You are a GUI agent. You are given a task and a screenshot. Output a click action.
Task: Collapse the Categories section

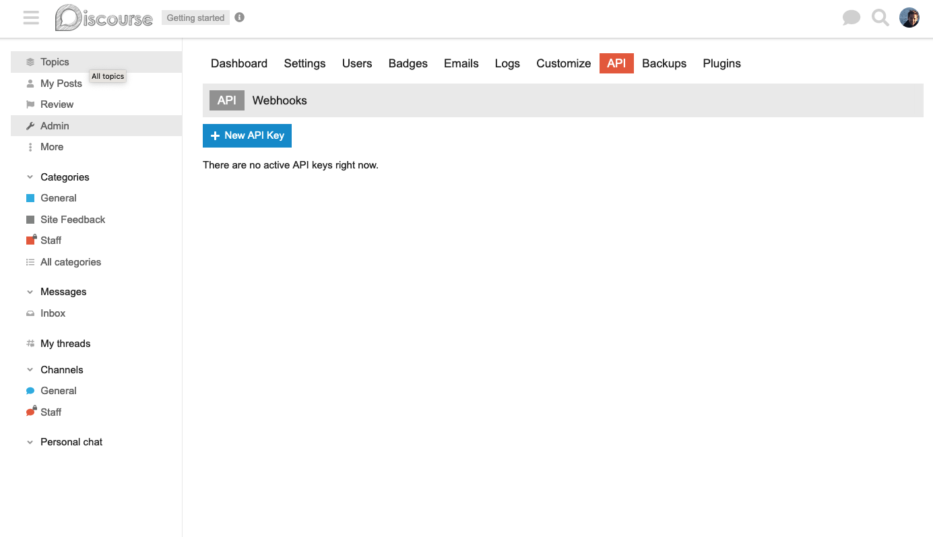(x=30, y=177)
